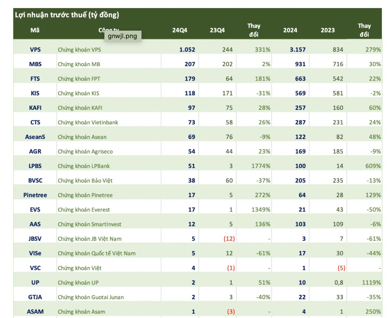Select the VISe ticker cell
The height and width of the screenshot is (318, 392).
point(35,253)
